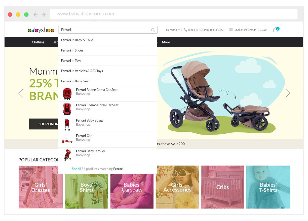308x221 pixels.
Task: Open the Hi, Mithil account dropdown
Action: click(x=173, y=30)
